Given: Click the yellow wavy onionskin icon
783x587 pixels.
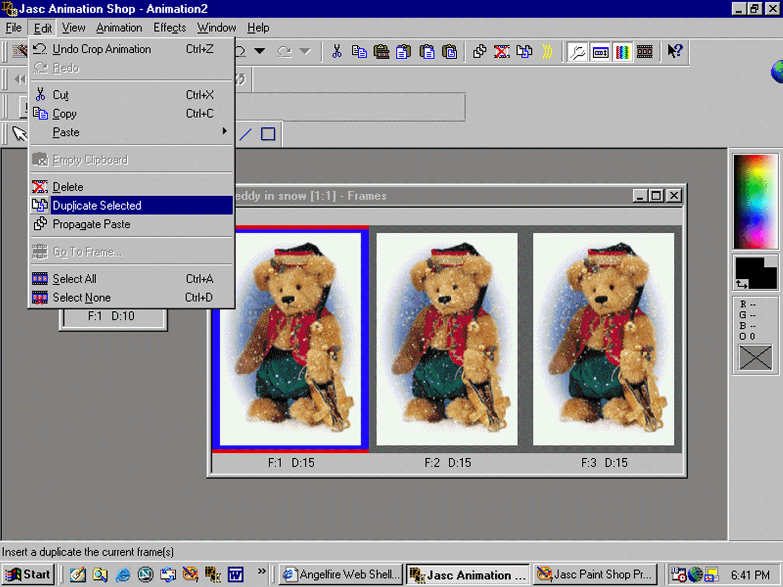Looking at the screenshot, I should tap(547, 52).
